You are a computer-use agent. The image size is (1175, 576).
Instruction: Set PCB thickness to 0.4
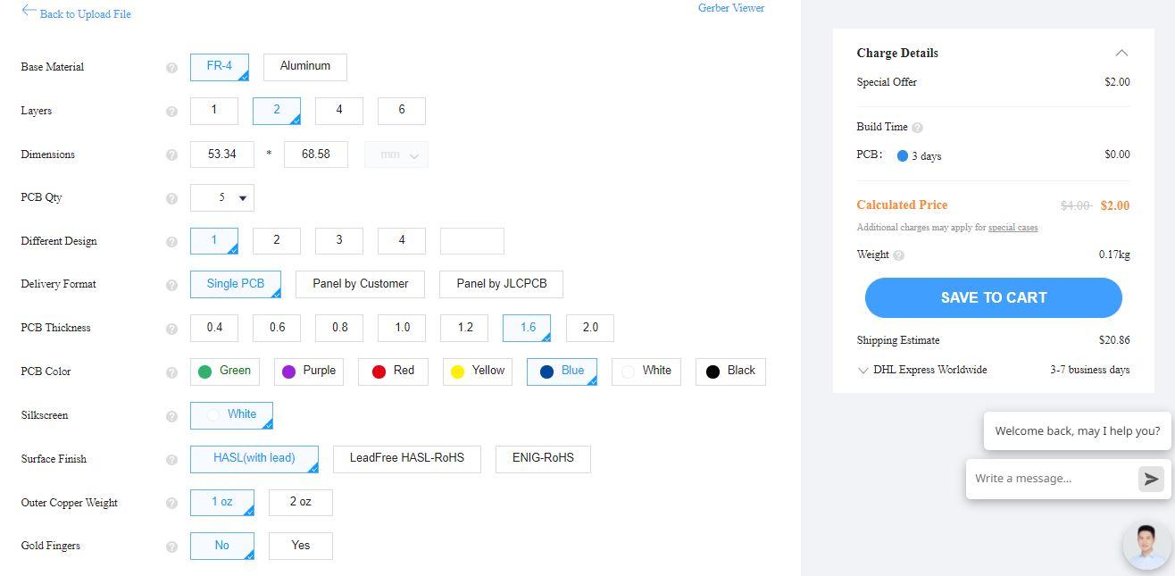pyautogui.click(x=213, y=328)
